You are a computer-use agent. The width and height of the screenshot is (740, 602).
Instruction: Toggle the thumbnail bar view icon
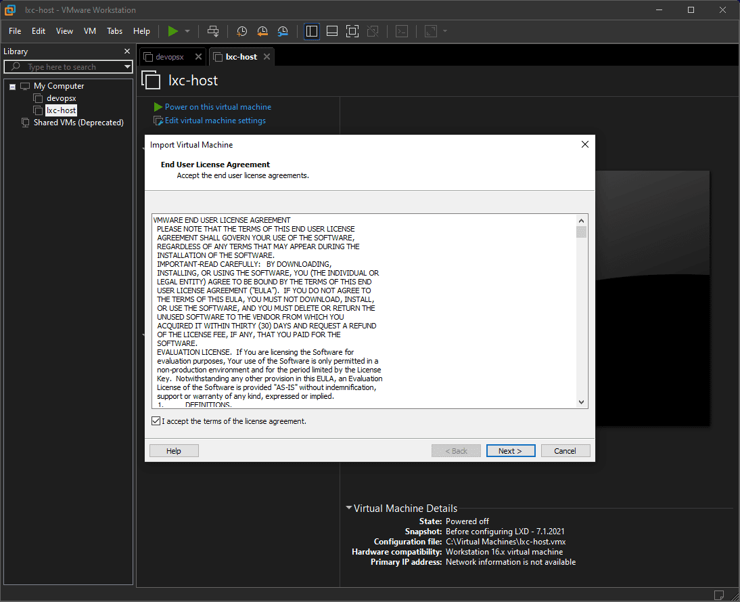(x=331, y=31)
